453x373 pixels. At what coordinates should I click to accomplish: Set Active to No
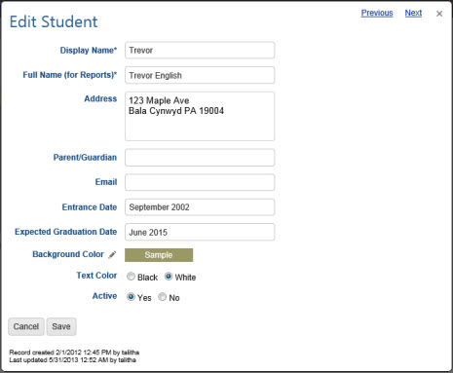coord(162,297)
